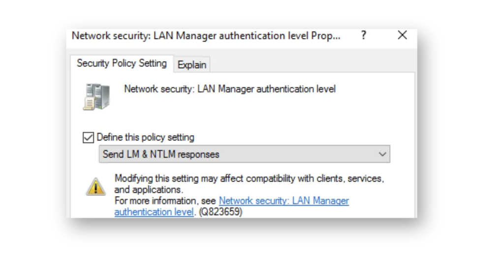Screen dimensions: 504x257
Task: Click the Send LM & NTLM responses text
Action: pos(161,154)
